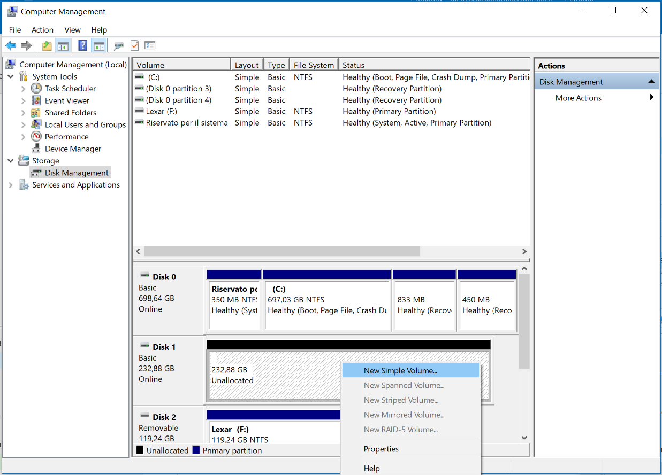Expand the Services and Applications node
The image size is (662, 475).
point(11,185)
